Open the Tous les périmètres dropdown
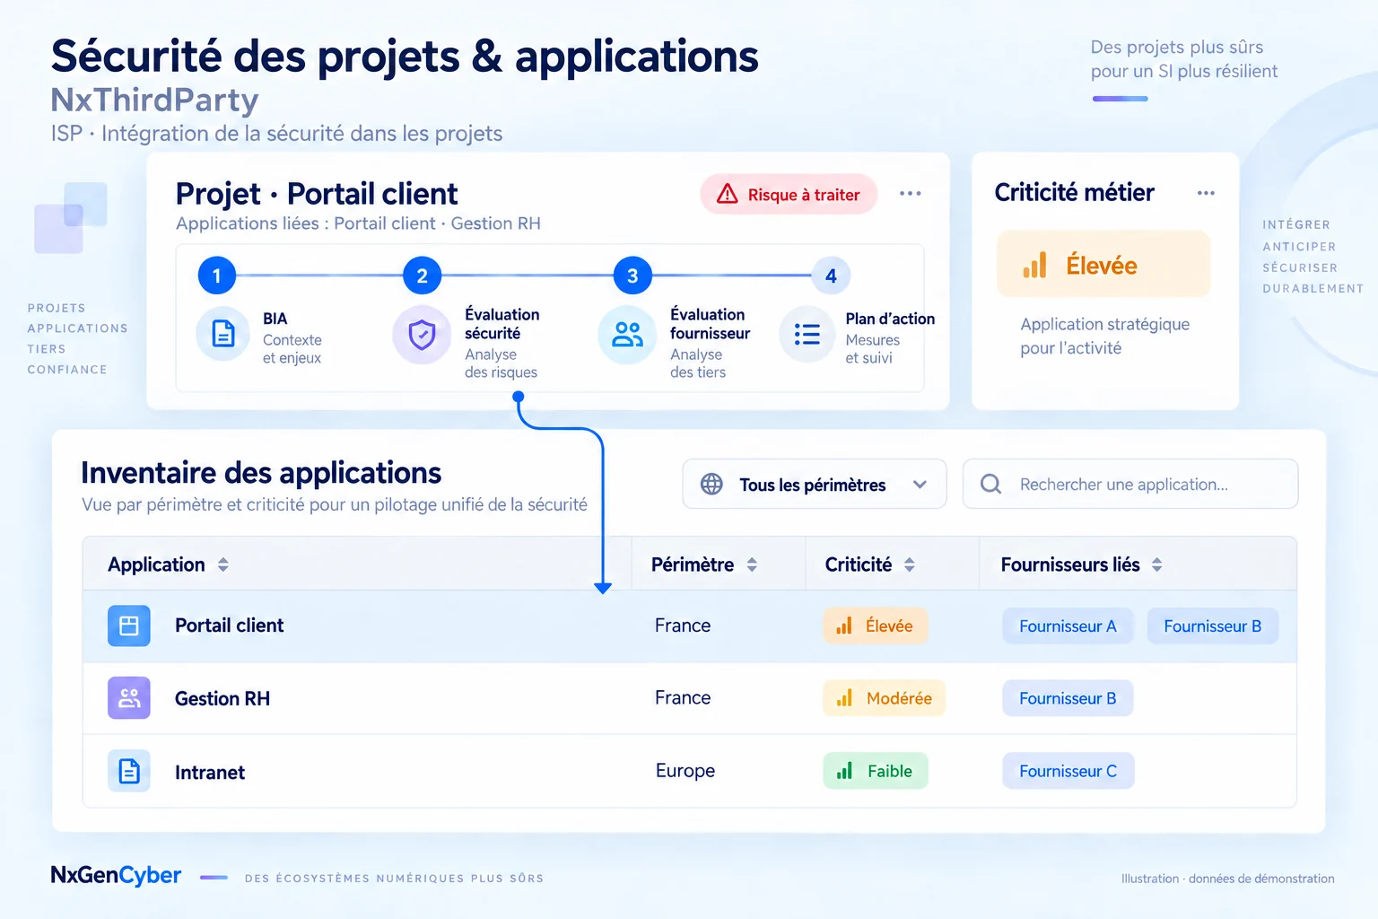The width and height of the screenshot is (1378, 919). coord(815,484)
